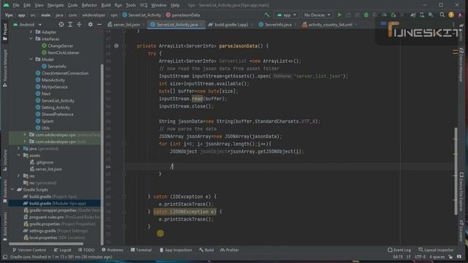Switch to server_list.json tab
Image resolution: width=468 pixels, height=263 pixels.
[126, 25]
